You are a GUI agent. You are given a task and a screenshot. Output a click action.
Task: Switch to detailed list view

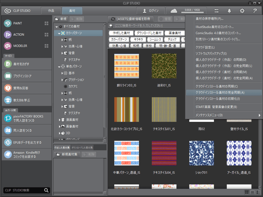tap(258, 192)
